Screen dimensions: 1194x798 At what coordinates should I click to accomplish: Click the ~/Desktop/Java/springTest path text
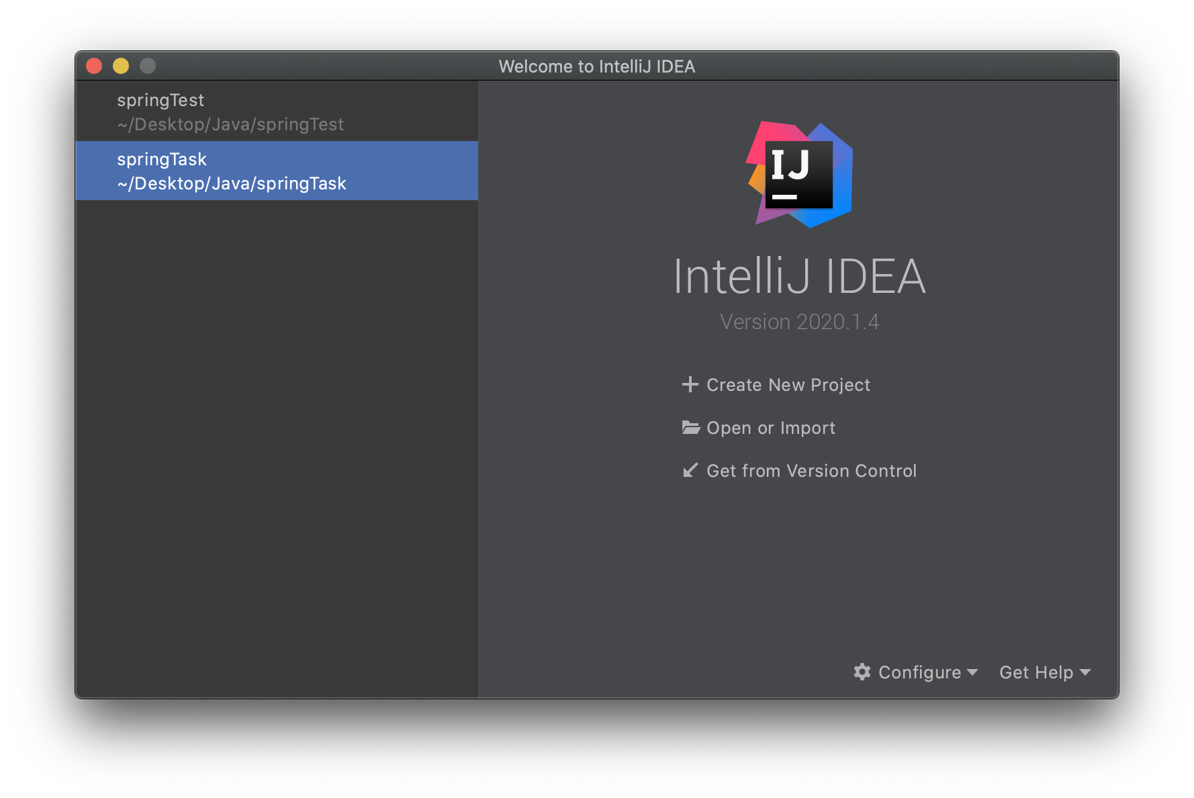(230, 124)
